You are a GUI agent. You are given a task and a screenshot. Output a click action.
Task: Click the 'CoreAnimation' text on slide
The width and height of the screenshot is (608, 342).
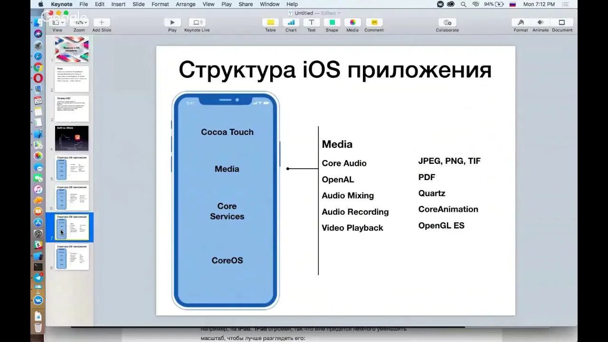(448, 209)
